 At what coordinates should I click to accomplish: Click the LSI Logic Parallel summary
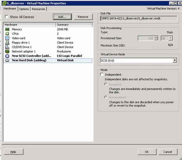click(x=69, y=56)
